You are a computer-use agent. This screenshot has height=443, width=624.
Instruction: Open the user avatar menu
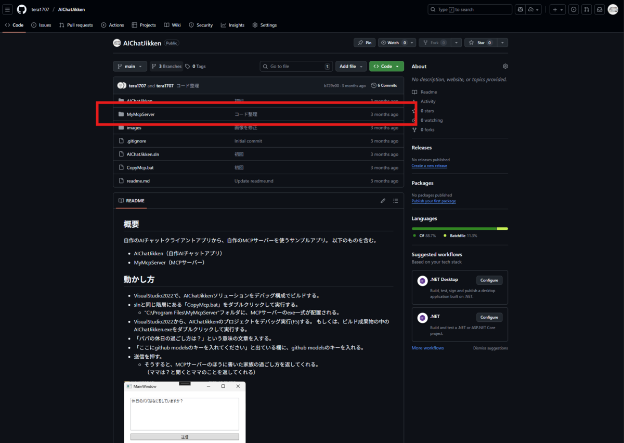click(613, 9)
